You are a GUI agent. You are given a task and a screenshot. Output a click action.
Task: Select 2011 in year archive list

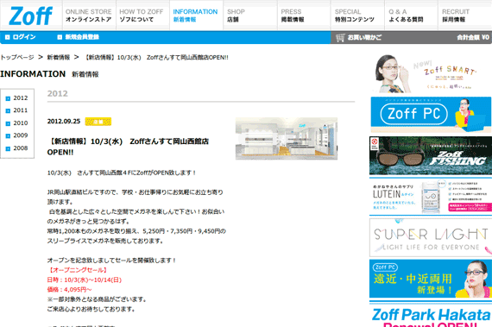click(x=21, y=110)
